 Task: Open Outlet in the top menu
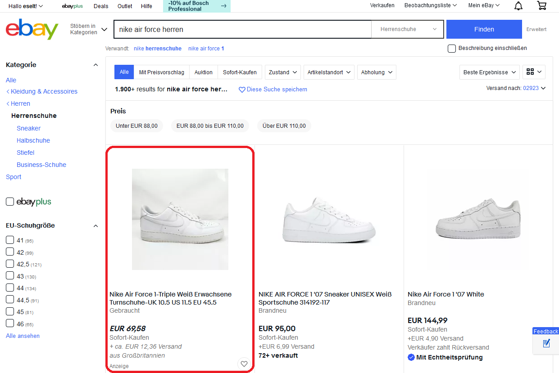click(125, 6)
